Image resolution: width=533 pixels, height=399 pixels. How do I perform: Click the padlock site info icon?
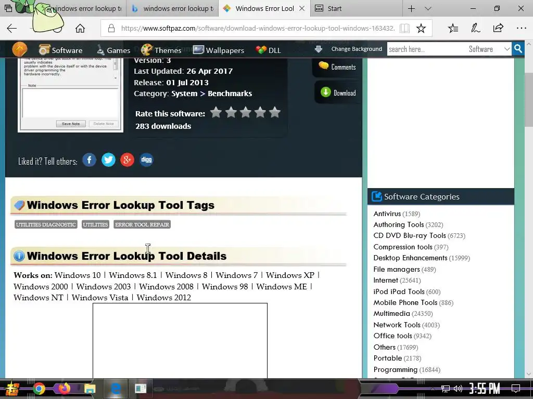pos(111,28)
